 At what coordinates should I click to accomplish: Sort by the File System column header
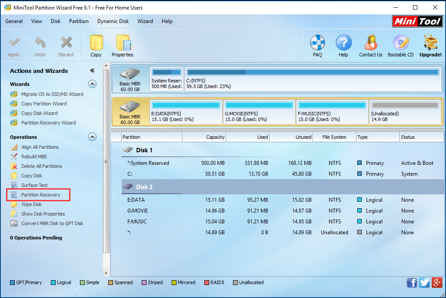335,137
